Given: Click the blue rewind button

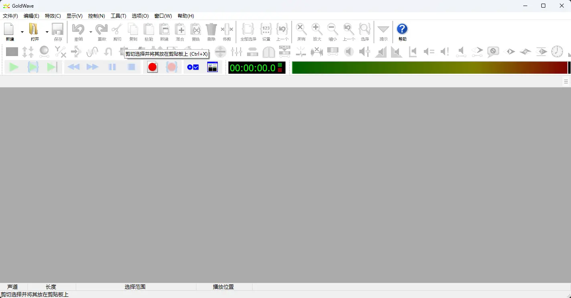Looking at the screenshot, I should pyautogui.click(x=73, y=67).
